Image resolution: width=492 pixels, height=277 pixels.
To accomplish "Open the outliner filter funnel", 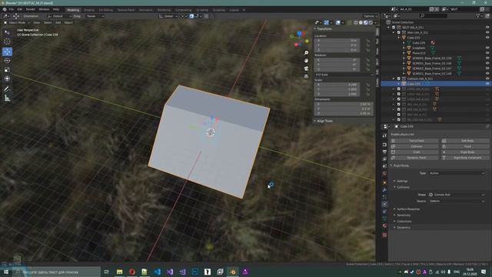I will coord(477,15).
